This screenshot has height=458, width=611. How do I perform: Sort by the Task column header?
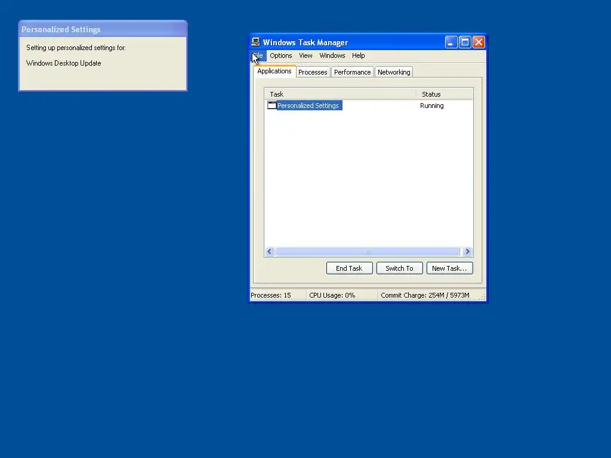pos(340,94)
